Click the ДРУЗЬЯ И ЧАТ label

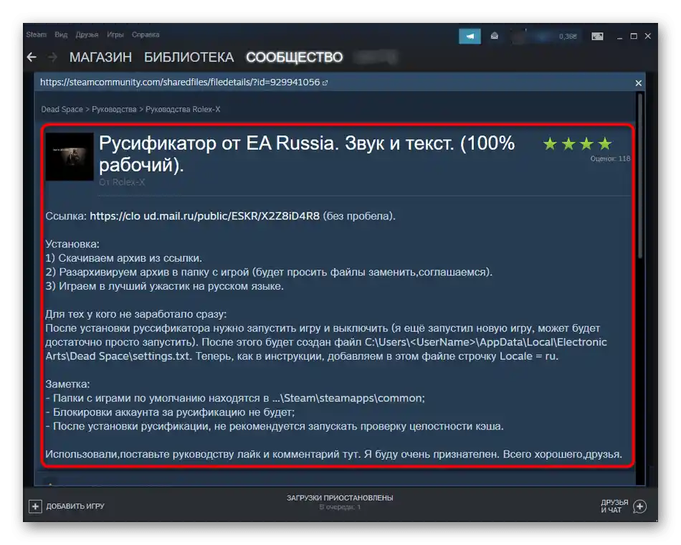(x=614, y=506)
